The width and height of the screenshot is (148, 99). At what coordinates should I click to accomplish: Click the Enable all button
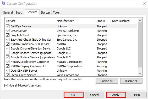[107, 81]
